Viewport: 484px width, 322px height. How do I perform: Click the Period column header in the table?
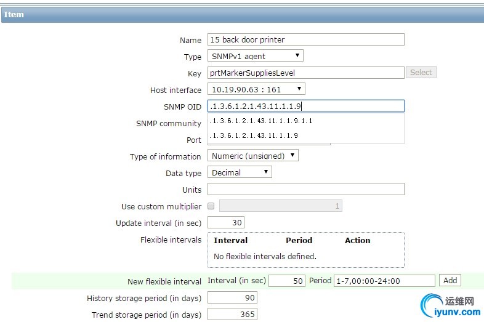299,240
